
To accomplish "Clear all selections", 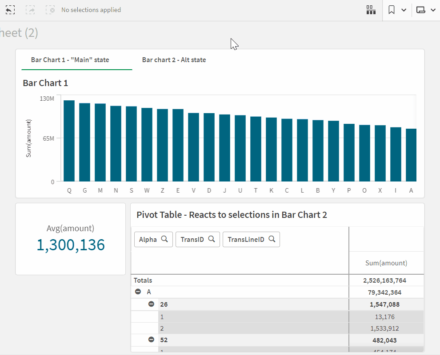I will point(50,10).
